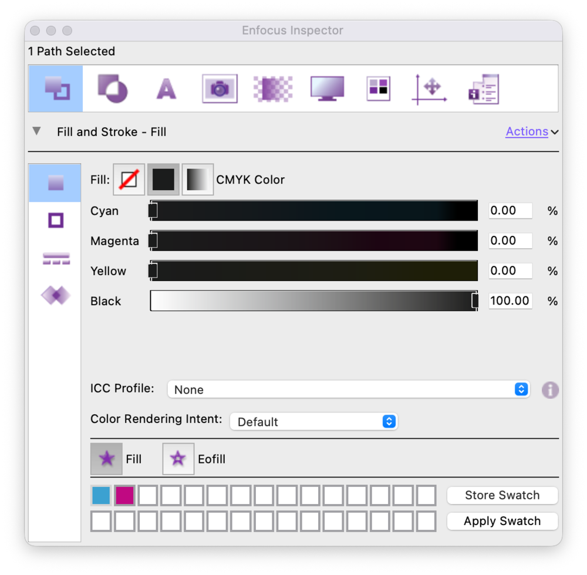Open the Text category letter A icon

click(x=166, y=89)
